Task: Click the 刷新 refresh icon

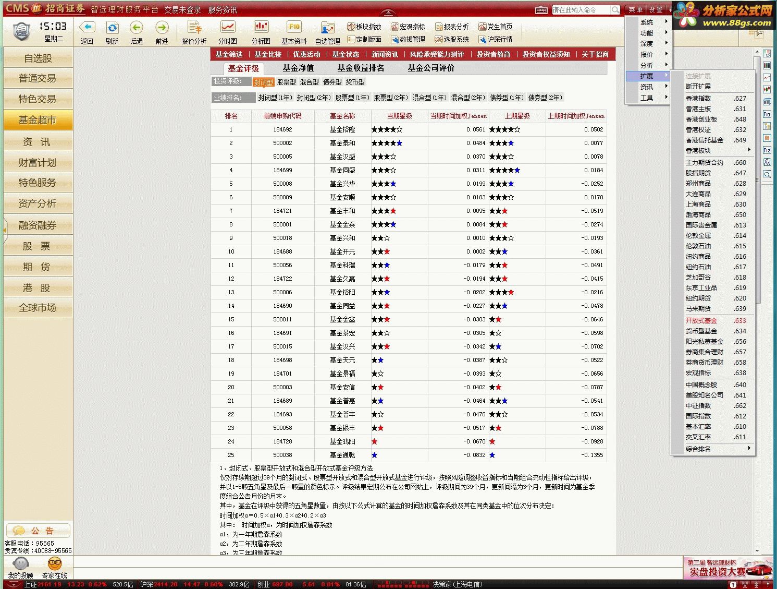Action: 112,27
